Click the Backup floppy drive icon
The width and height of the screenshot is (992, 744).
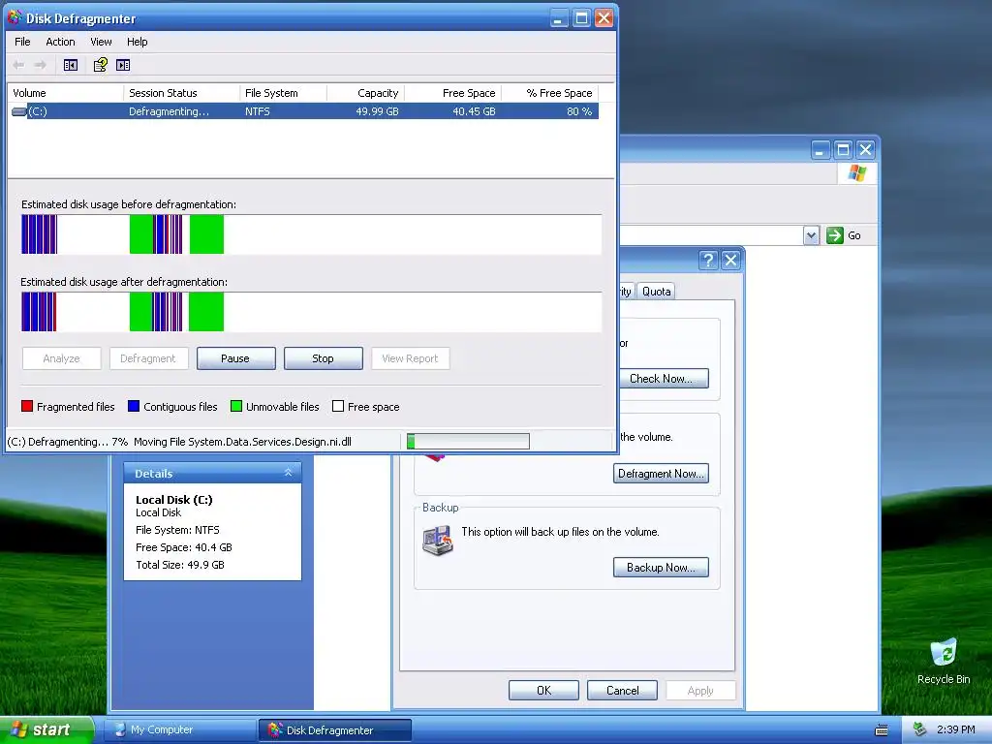coord(438,542)
